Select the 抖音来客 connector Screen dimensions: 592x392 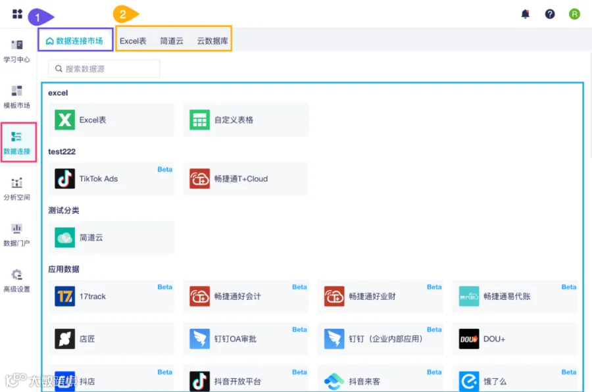pos(380,379)
